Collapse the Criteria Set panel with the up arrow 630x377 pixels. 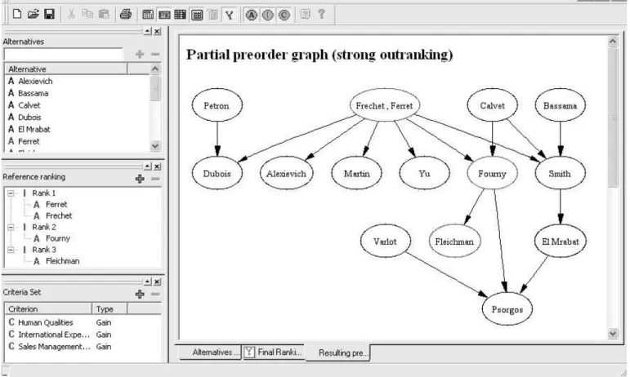pyautogui.click(x=148, y=282)
